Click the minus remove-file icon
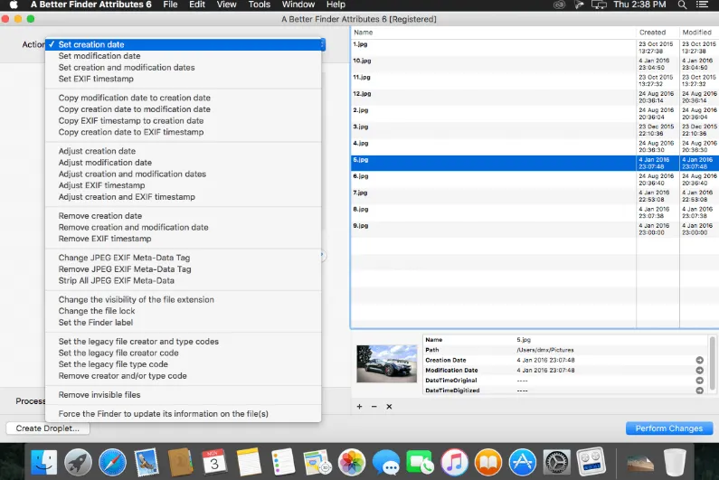The image size is (719, 480). click(374, 407)
